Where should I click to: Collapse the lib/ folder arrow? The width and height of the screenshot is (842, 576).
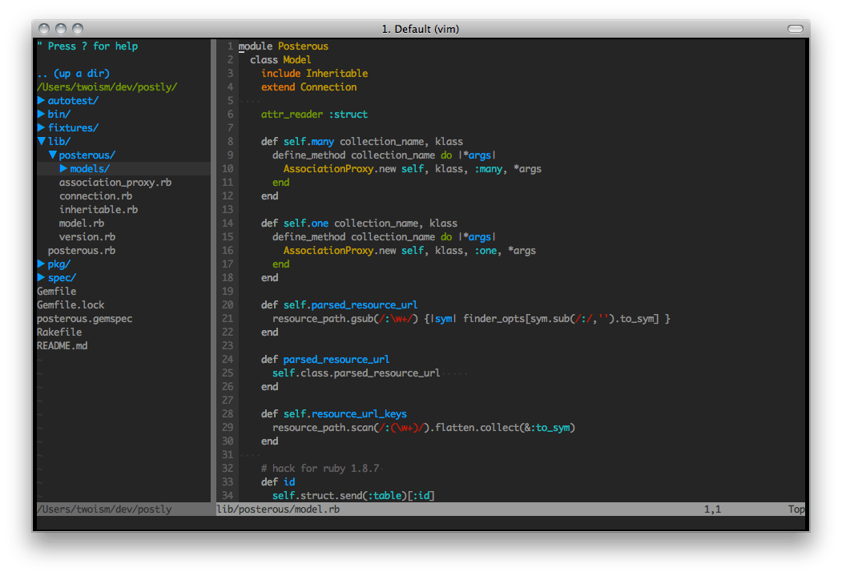coord(41,141)
